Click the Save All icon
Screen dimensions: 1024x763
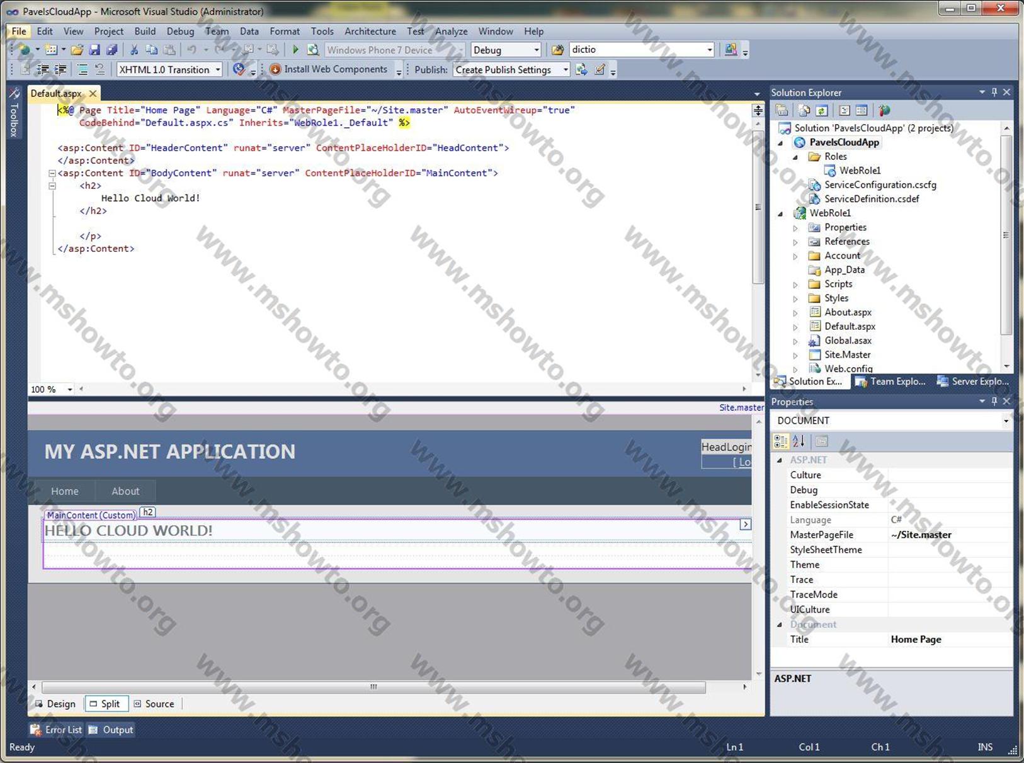coord(112,50)
